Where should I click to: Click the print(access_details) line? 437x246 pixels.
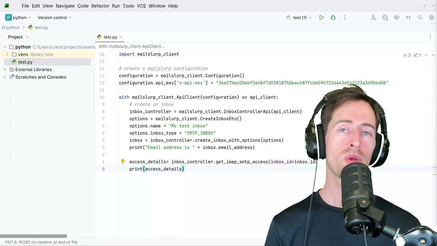coord(157,169)
